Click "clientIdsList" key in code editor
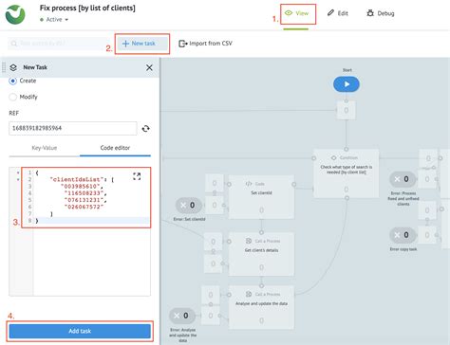450x345 pixels. 76,179
